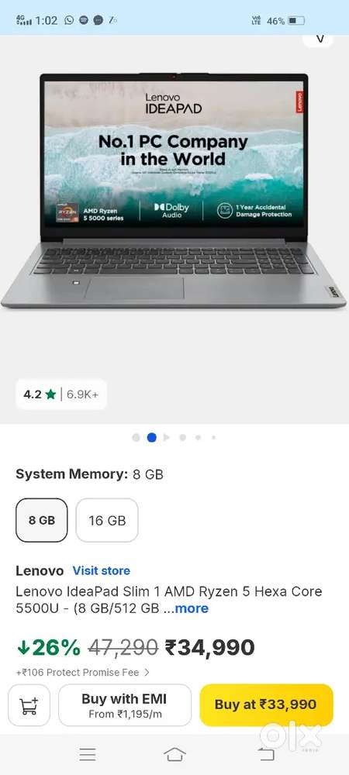Jump to the first image carousel dot
The height and width of the screenshot is (775, 349).
[136, 437]
